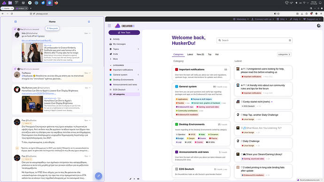Viewport: 324px width, 182px height.
Task: Open Kimberly Guilfoyle article thumbnail
Action: click(32, 53)
